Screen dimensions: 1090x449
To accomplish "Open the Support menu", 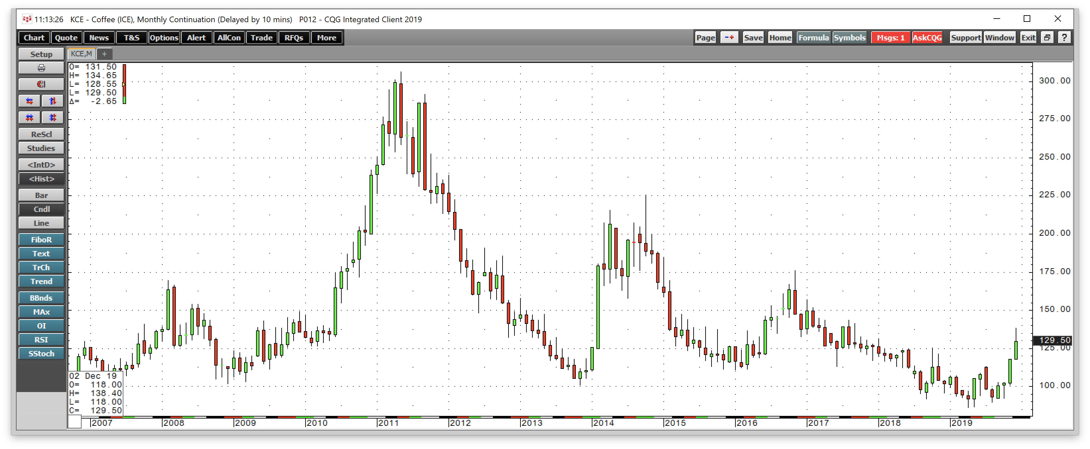I will (966, 38).
